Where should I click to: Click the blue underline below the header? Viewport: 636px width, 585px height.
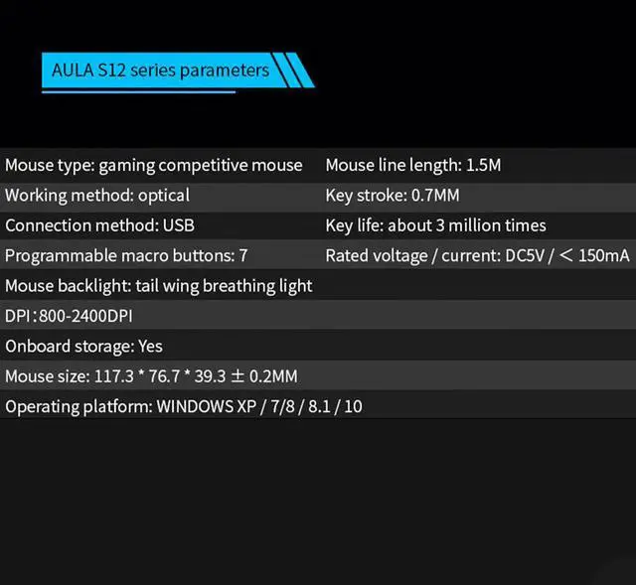[x=137, y=92]
